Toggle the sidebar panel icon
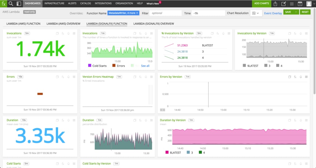 [x=19, y=4]
